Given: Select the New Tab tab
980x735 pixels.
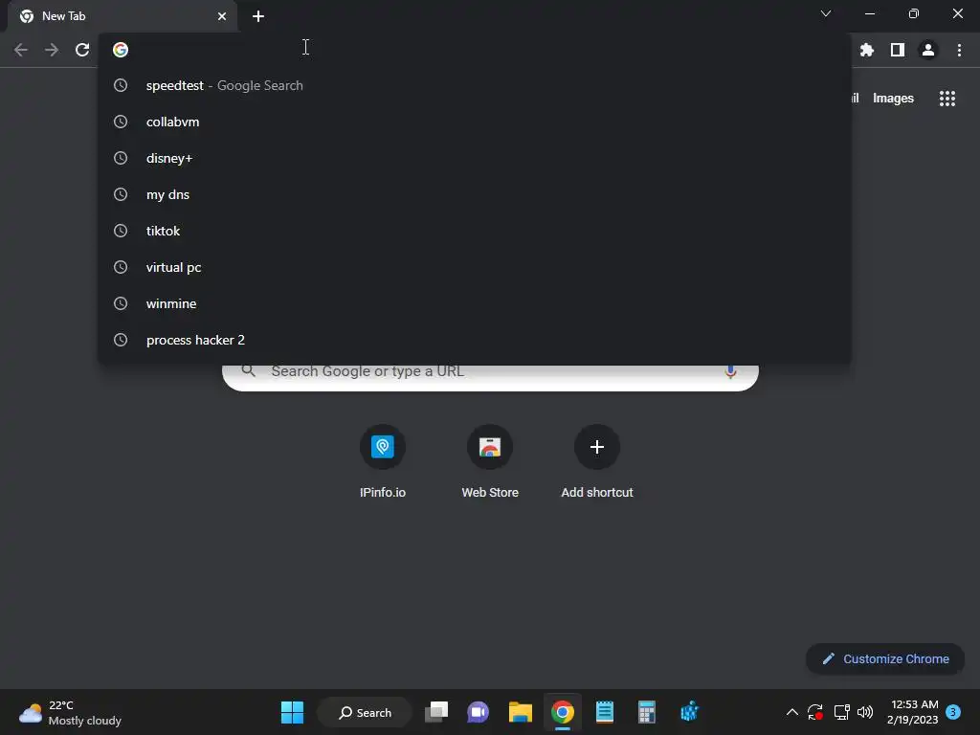Looking at the screenshot, I should click(122, 16).
